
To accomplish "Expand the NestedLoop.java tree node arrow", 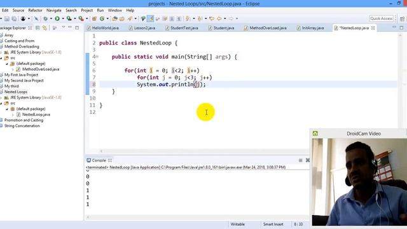I will tap(13, 114).
